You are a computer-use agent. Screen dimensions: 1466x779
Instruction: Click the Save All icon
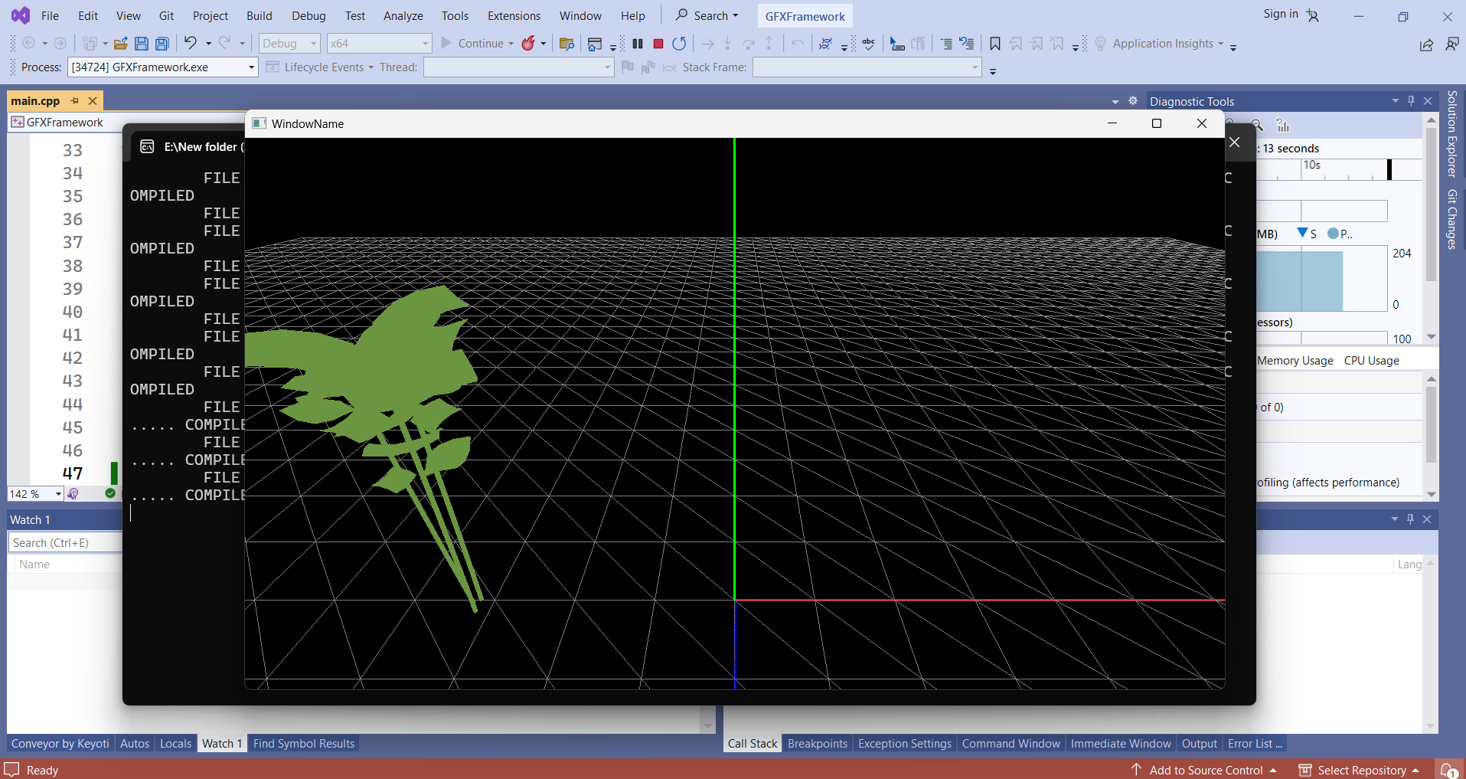(x=162, y=44)
